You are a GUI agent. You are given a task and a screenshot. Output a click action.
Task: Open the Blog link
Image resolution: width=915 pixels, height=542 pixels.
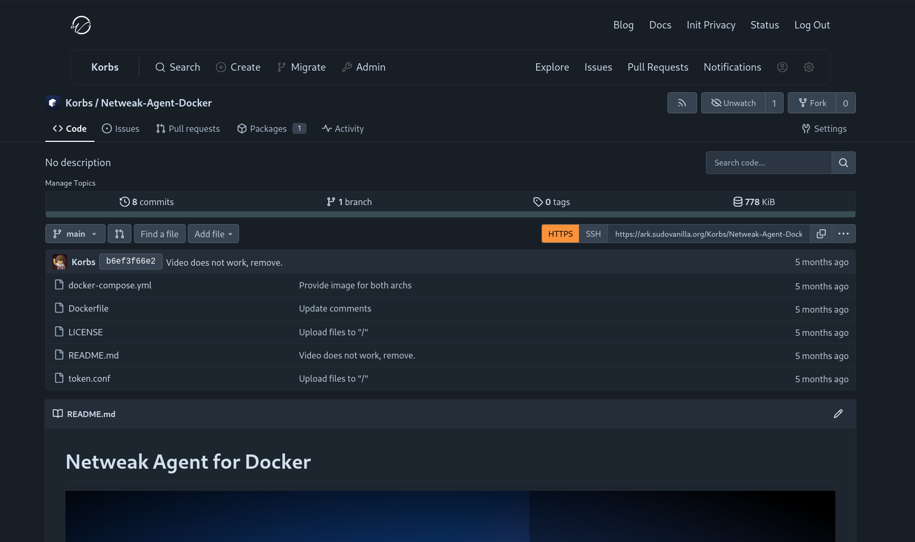click(x=623, y=25)
